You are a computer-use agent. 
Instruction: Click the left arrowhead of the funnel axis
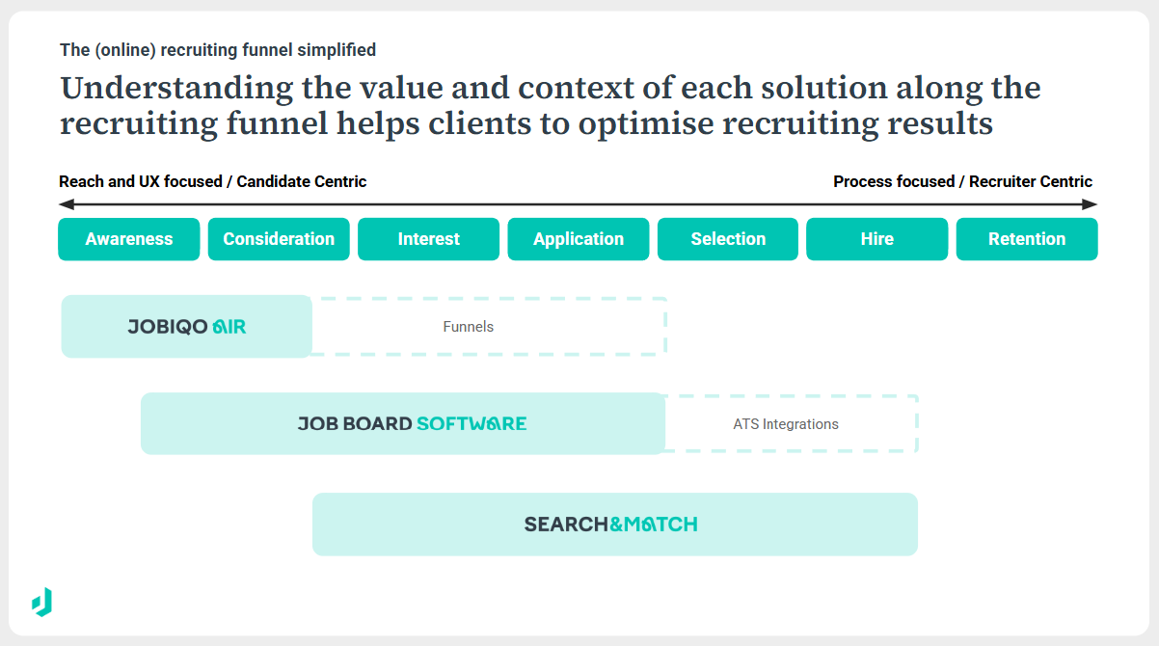(66, 204)
